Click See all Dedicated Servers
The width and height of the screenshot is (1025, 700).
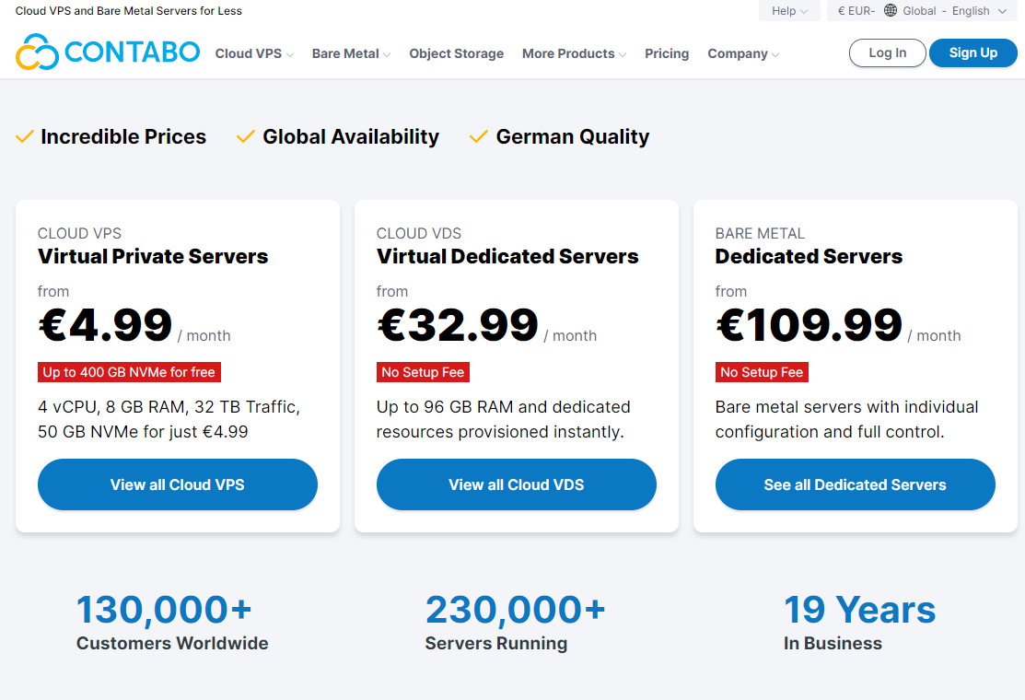tap(855, 484)
